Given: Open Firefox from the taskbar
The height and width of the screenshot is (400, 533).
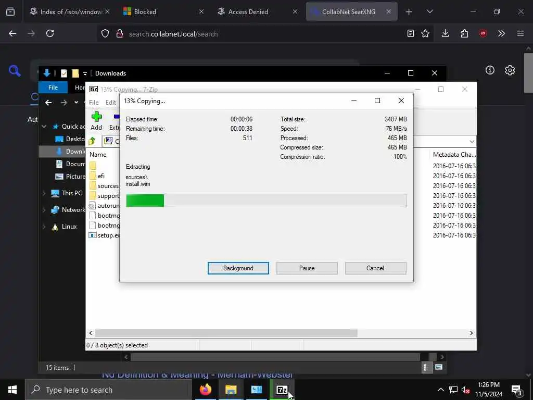Looking at the screenshot, I should 205,390.
